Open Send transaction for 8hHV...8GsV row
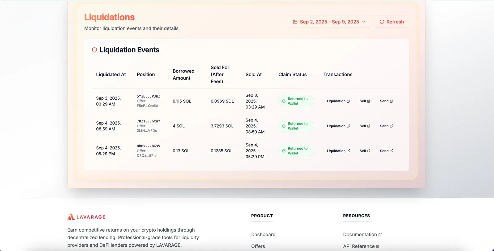The image size is (494, 251). pos(387,151)
